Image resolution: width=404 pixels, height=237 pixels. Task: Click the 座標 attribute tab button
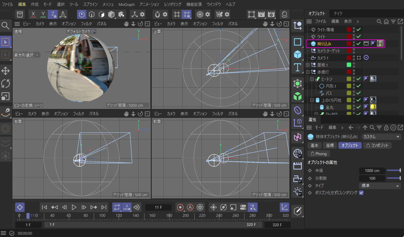click(x=330, y=145)
